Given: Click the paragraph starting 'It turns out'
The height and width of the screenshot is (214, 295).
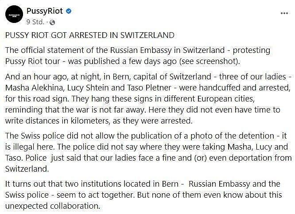Looking at the screenshot, I should pyautogui.click(x=144, y=195).
